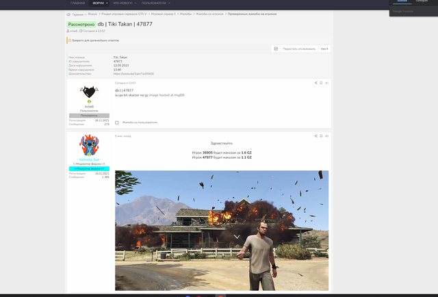Click the image hosted at ImgBB link
This screenshot has width=438, height=297.
point(166,95)
